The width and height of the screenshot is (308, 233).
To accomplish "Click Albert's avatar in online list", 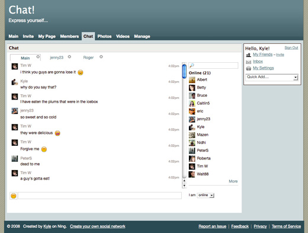I will (x=192, y=79).
